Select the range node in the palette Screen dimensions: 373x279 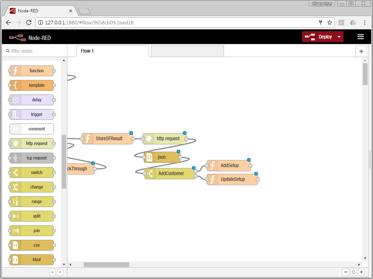[x=32, y=201]
